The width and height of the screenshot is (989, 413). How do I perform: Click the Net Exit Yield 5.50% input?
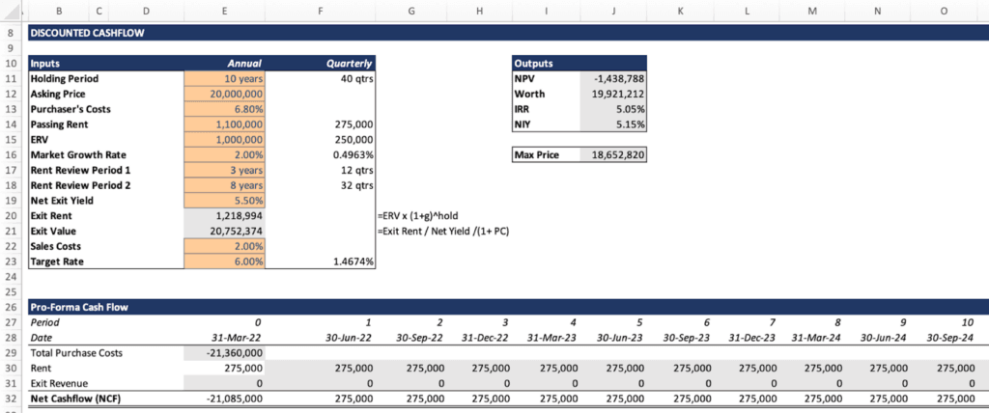tap(224, 201)
